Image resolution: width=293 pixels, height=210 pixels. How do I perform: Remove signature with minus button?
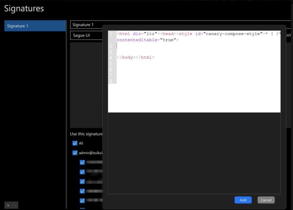tap(15, 205)
